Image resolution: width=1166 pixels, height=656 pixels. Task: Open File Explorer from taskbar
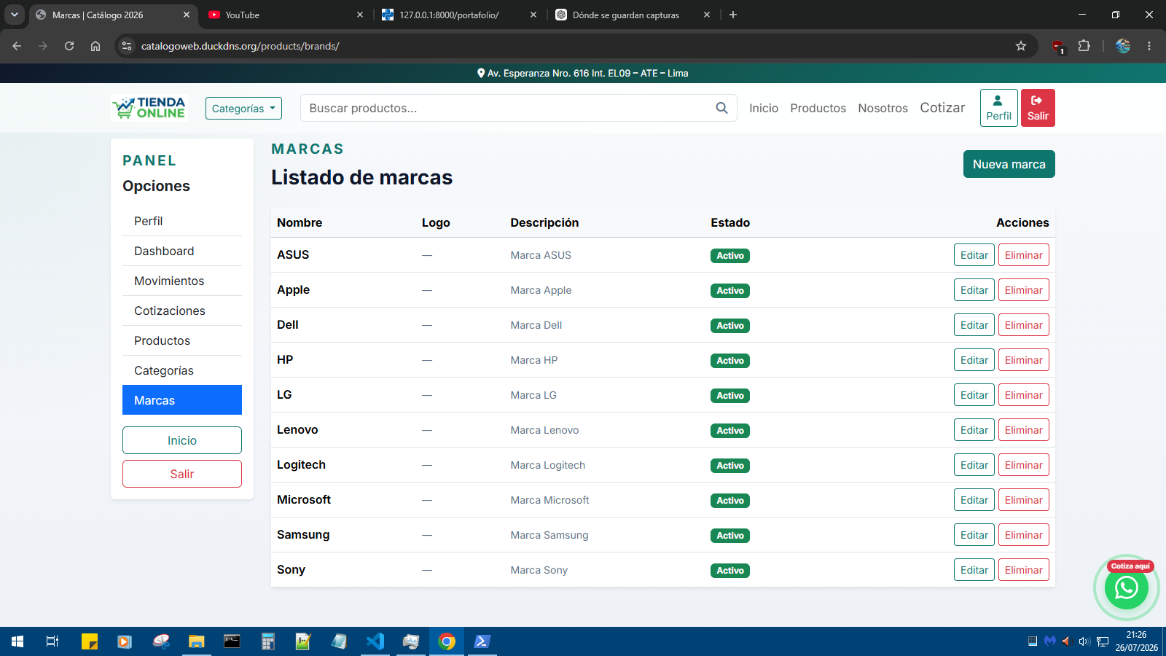(x=197, y=641)
